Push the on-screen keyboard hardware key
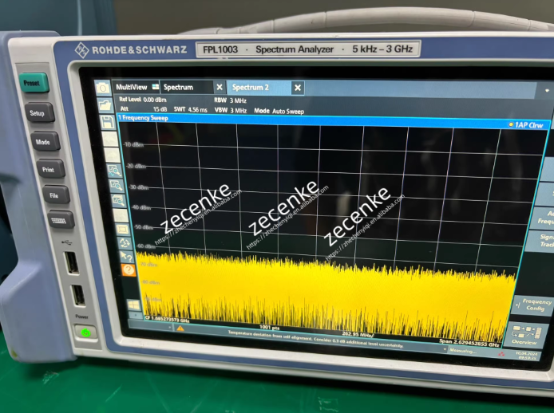The width and height of the screenshot is (554, 413). pyautogui.click(x=61, y=220)
